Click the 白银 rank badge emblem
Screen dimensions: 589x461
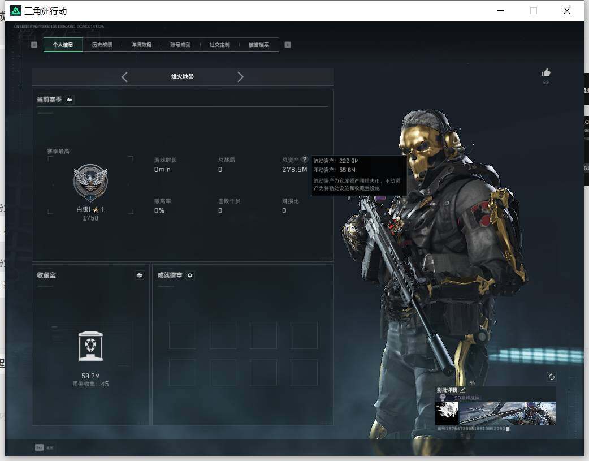(x=90, y=183)
